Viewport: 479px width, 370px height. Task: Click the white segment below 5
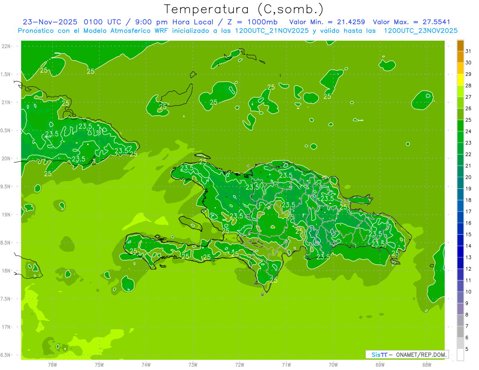[460, 355]
